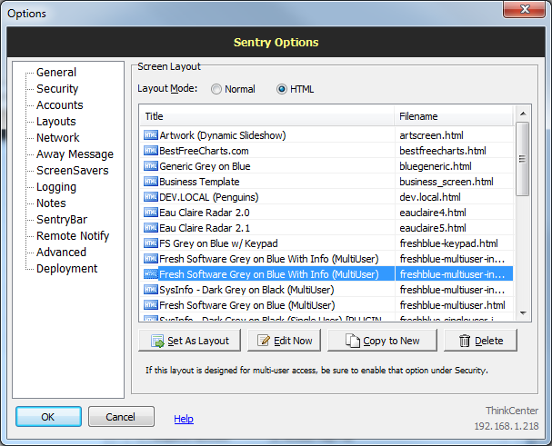Sort the list by Title column header
The height and width of the screenshot is (446, 552).
(266, 116)
